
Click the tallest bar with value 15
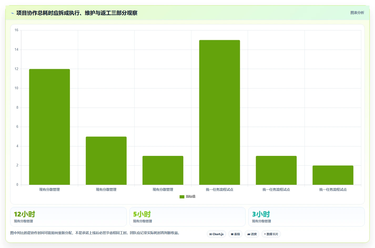click(220, 112)
